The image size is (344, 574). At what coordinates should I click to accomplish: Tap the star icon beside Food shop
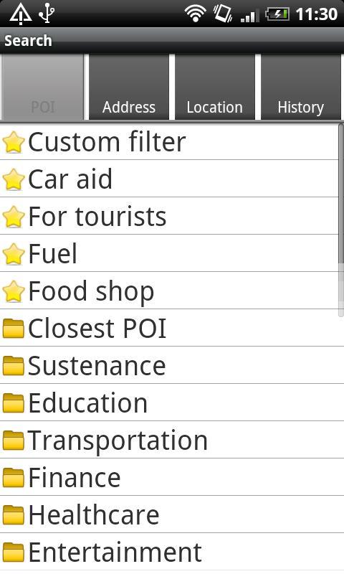pos(14,291)
